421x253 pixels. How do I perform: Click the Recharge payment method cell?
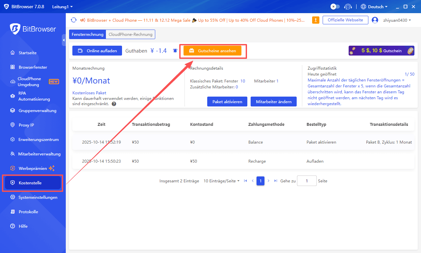[257, 161]
